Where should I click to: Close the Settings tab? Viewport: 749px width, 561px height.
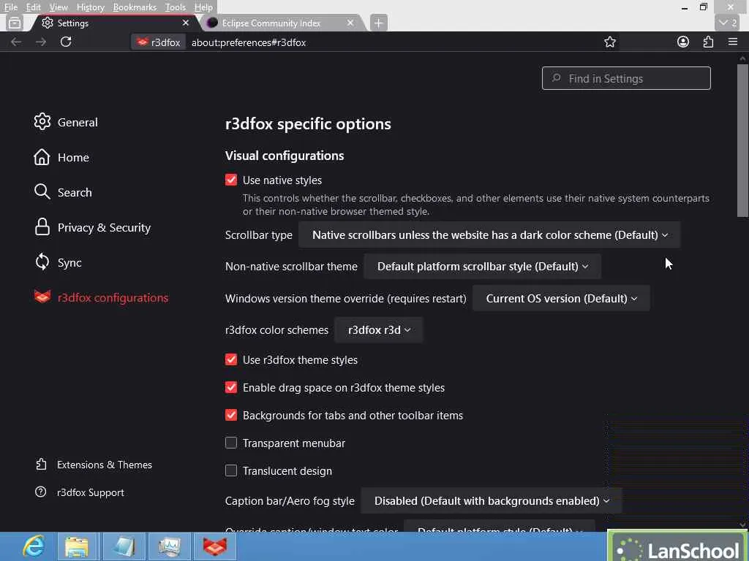186,23
